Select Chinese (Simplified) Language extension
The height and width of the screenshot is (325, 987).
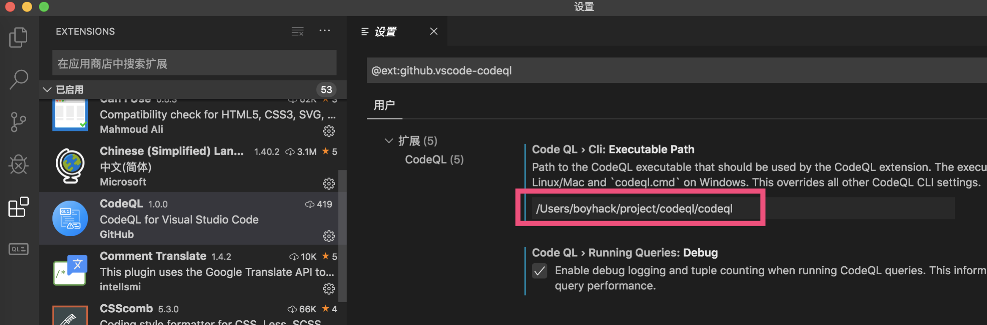click(x=193, y=166)
